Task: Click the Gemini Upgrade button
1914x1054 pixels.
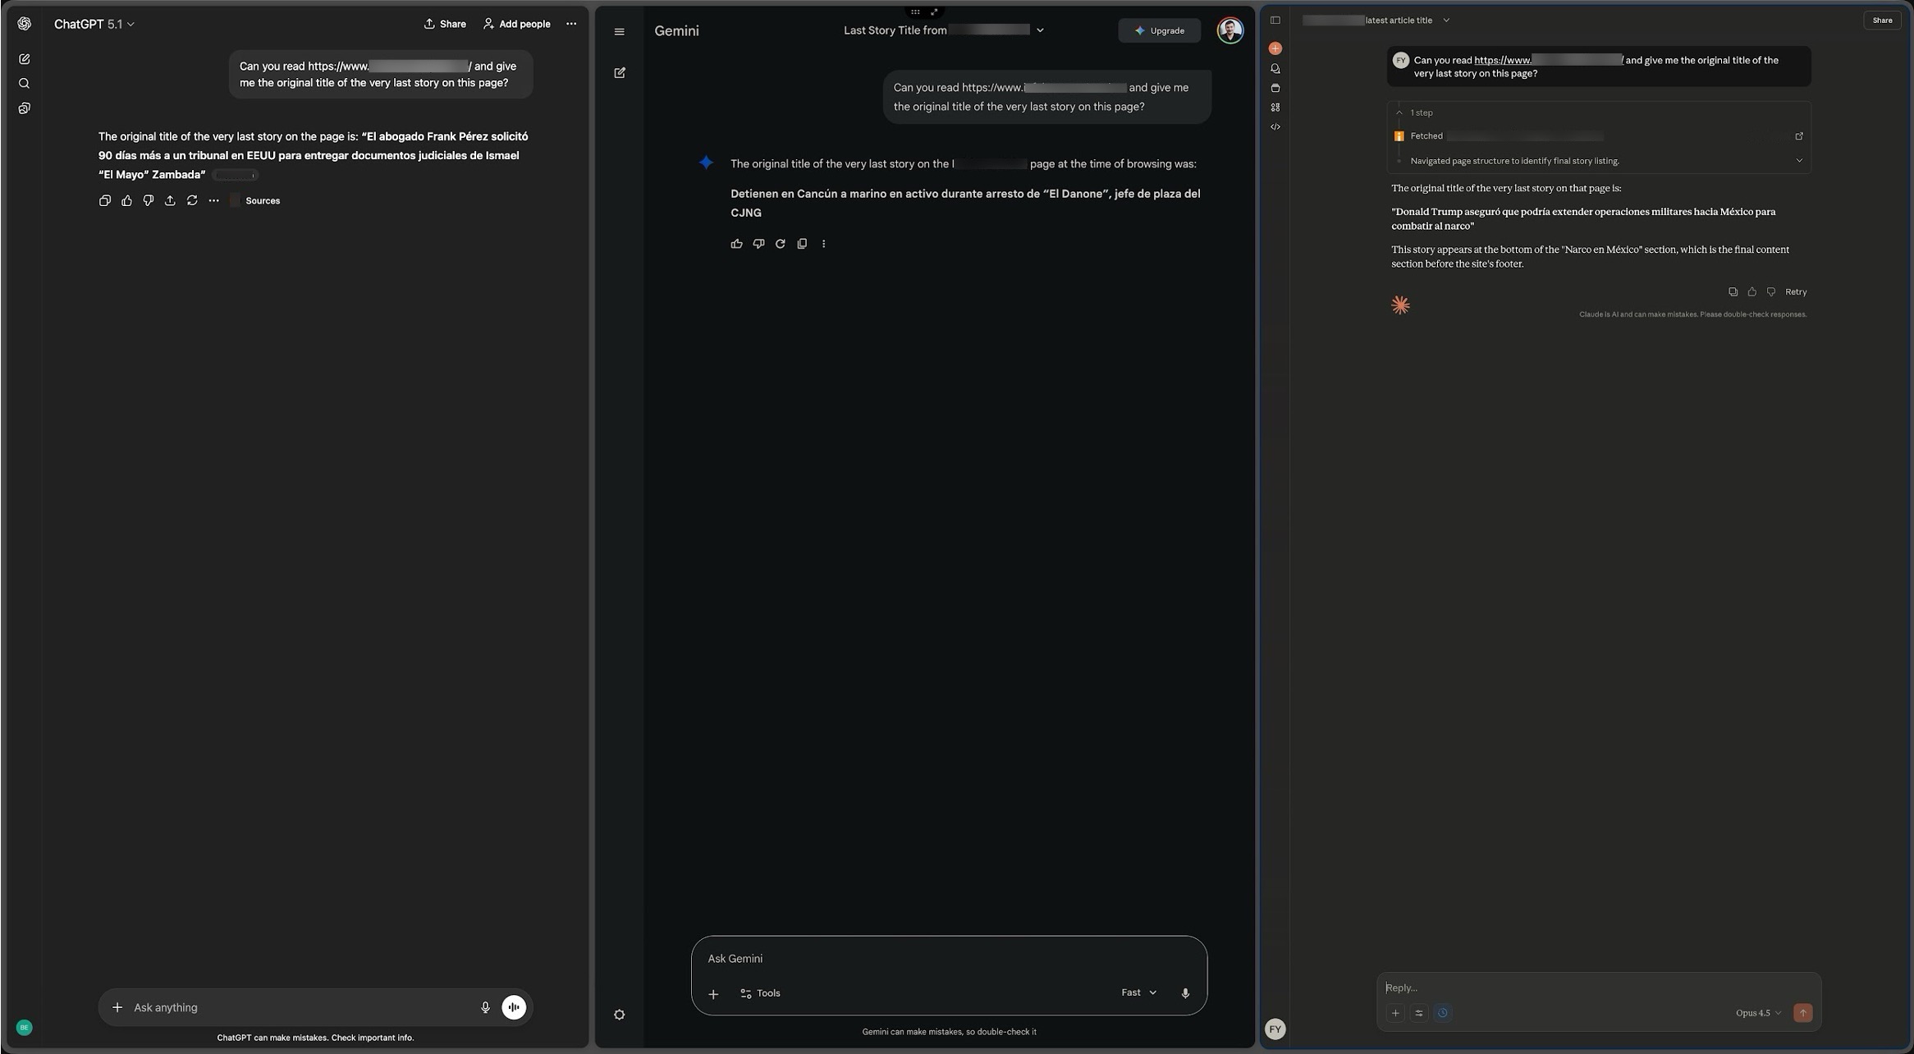Action: click(1159, 31)
